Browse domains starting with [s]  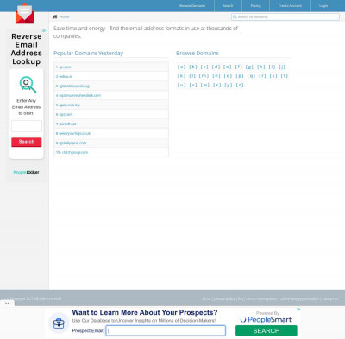[x=273, y=76]
